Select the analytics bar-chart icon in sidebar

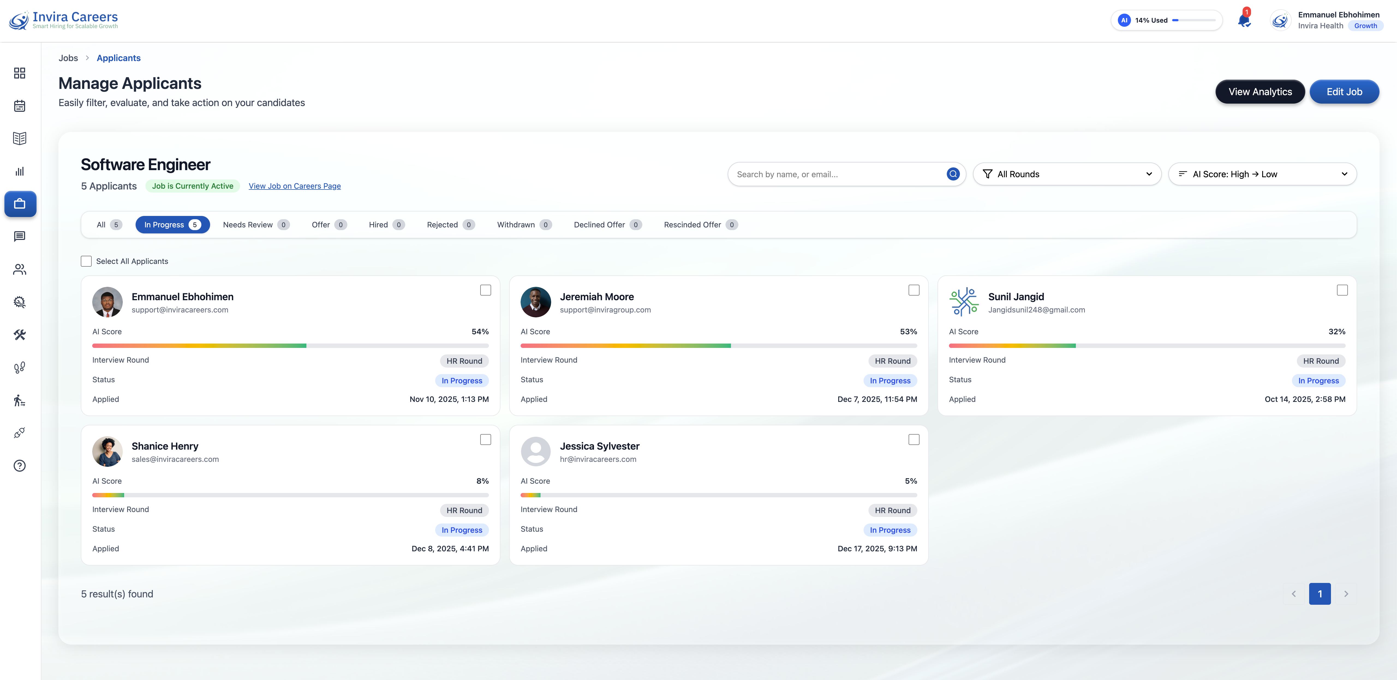point(20,171)
